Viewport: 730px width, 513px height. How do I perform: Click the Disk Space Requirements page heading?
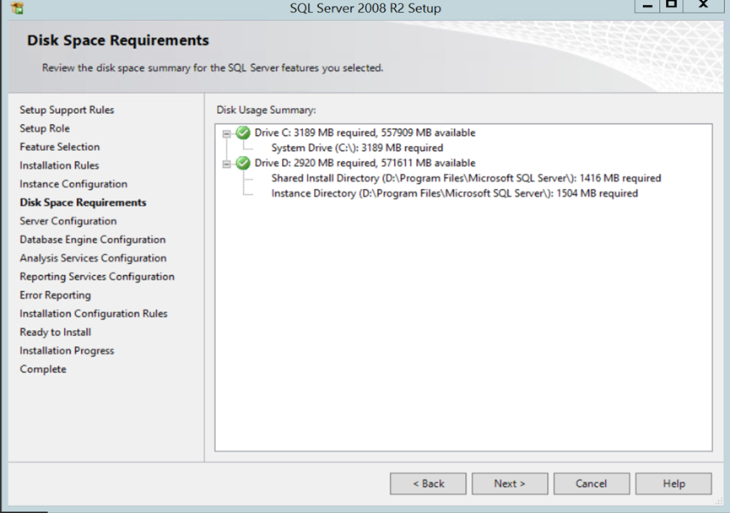click(x=118, y=40)
